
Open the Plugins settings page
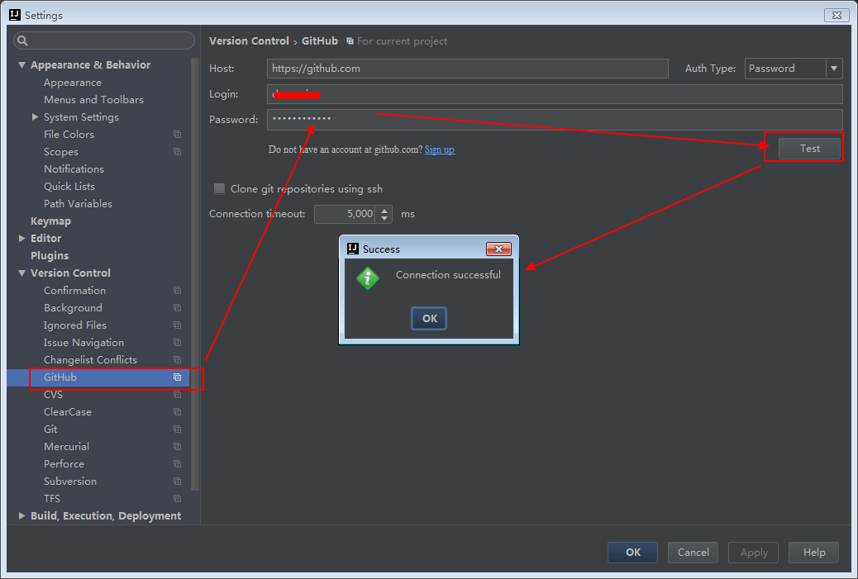[50, 256]
